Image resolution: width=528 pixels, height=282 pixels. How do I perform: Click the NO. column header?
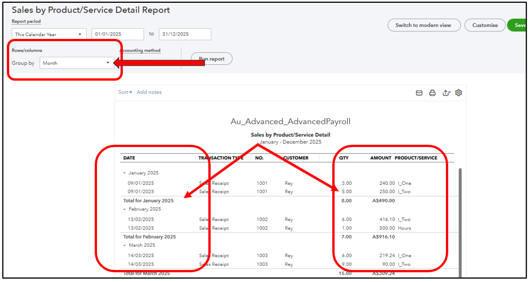click(x=259, y=158)
